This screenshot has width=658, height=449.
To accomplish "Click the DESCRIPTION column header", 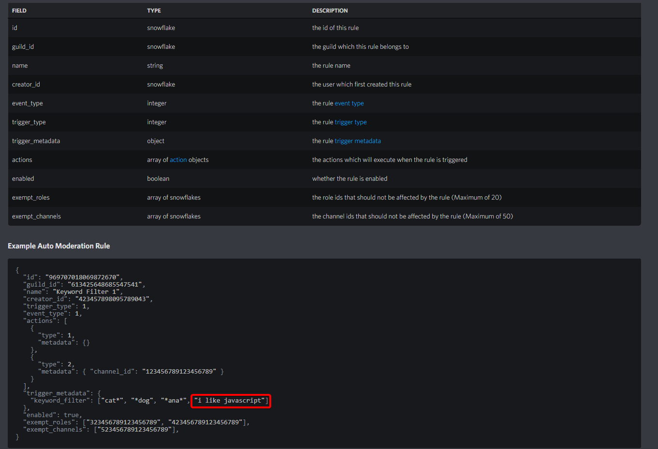I will (x=330, y=11).
